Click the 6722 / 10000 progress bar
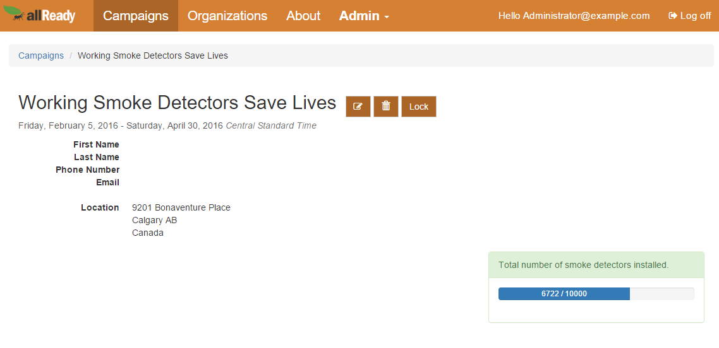This screenshot has width=719, height=348. tap(564, 294)
